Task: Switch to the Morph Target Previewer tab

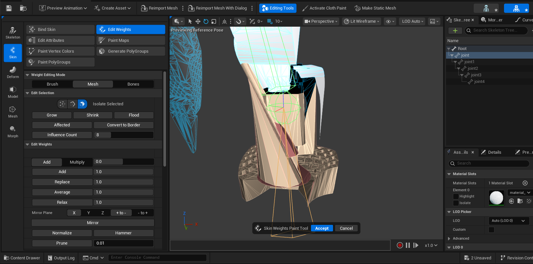Action: [x=492, y=20]
